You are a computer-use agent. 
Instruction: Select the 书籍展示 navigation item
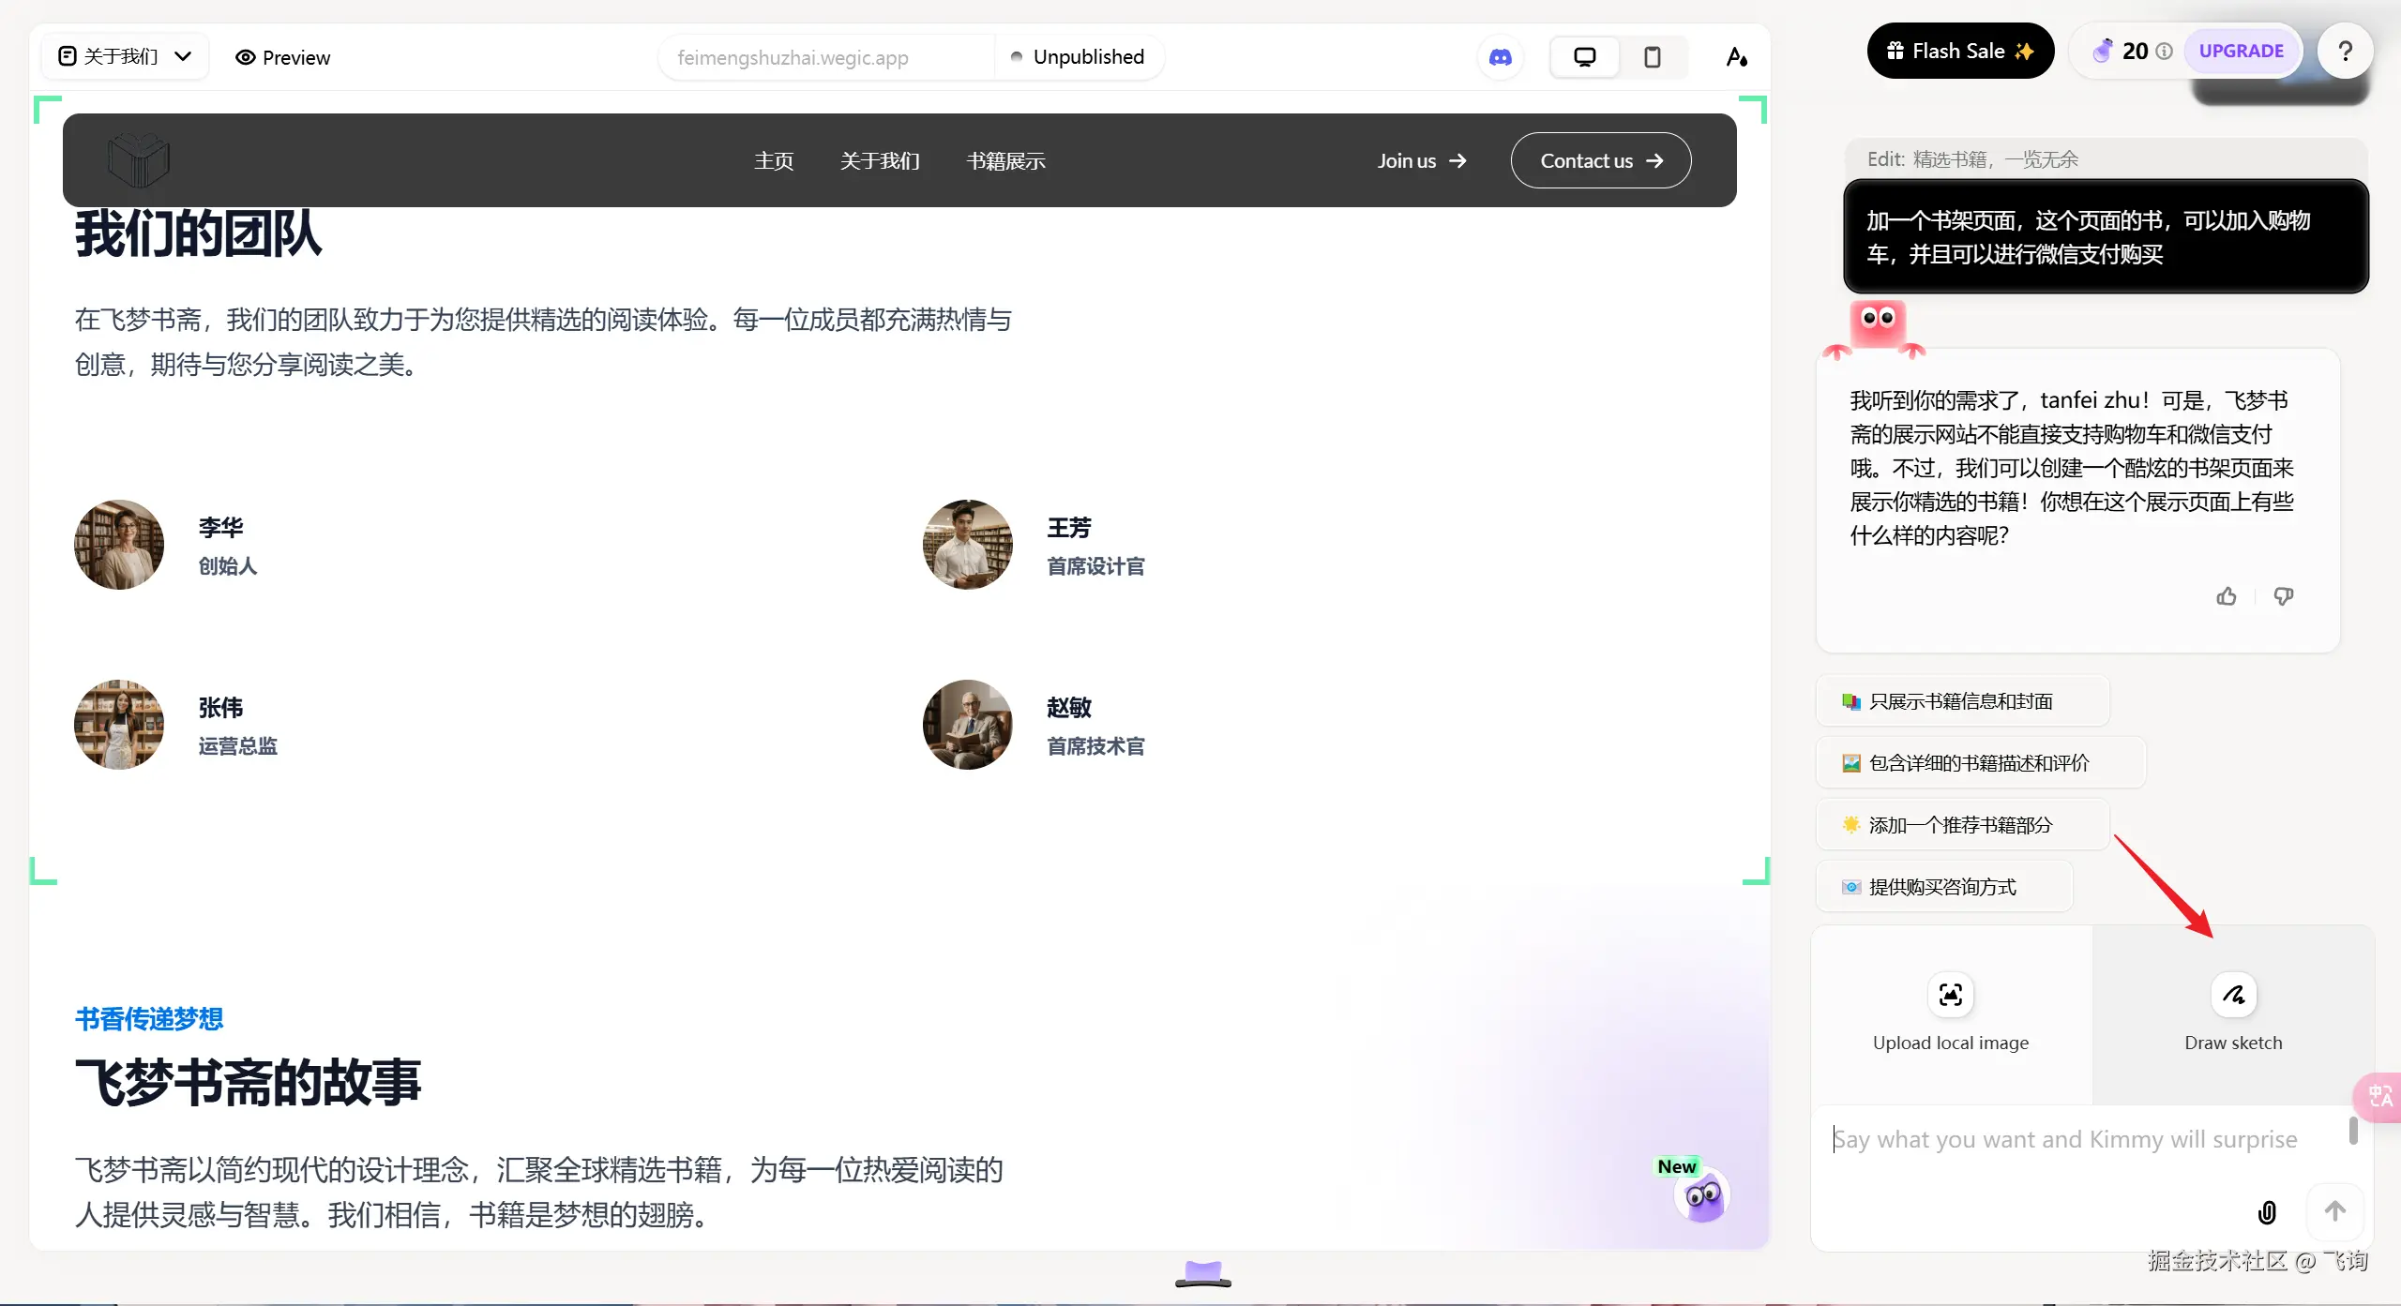pyautogui.click(x=1005, y=161)
